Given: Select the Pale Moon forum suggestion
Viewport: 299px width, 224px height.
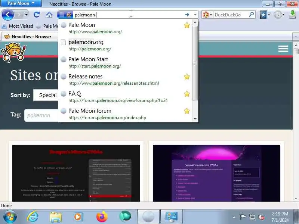Looking at the screenshot, I should coord(125,114).
